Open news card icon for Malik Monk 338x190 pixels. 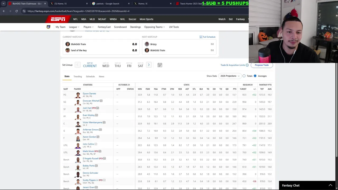(100, 151)
